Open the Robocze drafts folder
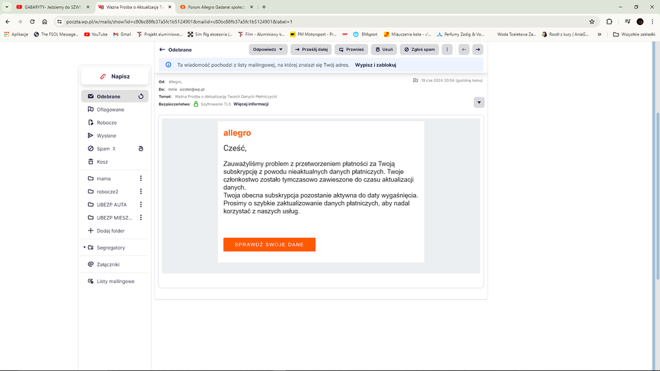Viewport: 660px width, 371px height. click(x=106, y=122)
